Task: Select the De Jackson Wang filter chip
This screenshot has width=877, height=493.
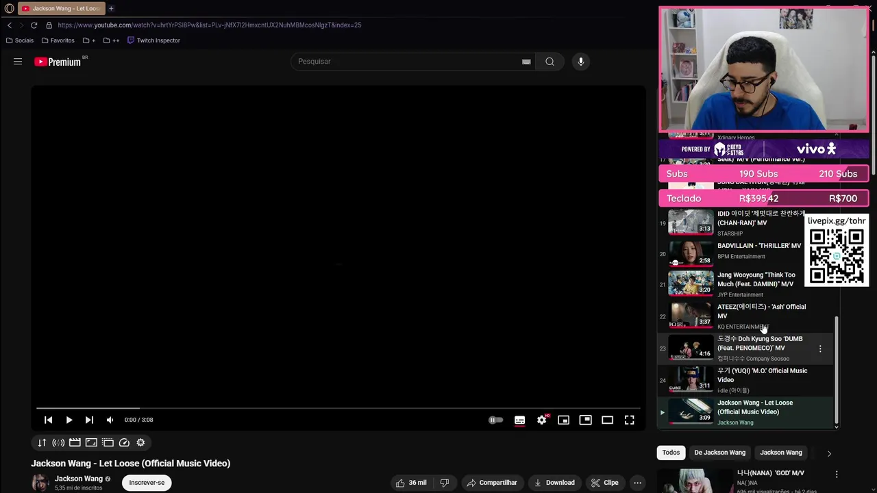Action: pos(719,453)
